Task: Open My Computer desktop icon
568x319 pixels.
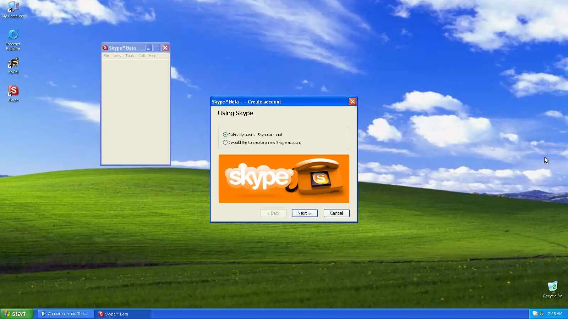Action: pos(13,10)
